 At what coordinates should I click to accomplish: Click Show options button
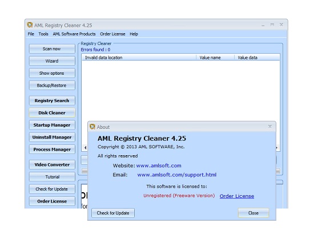52,73
